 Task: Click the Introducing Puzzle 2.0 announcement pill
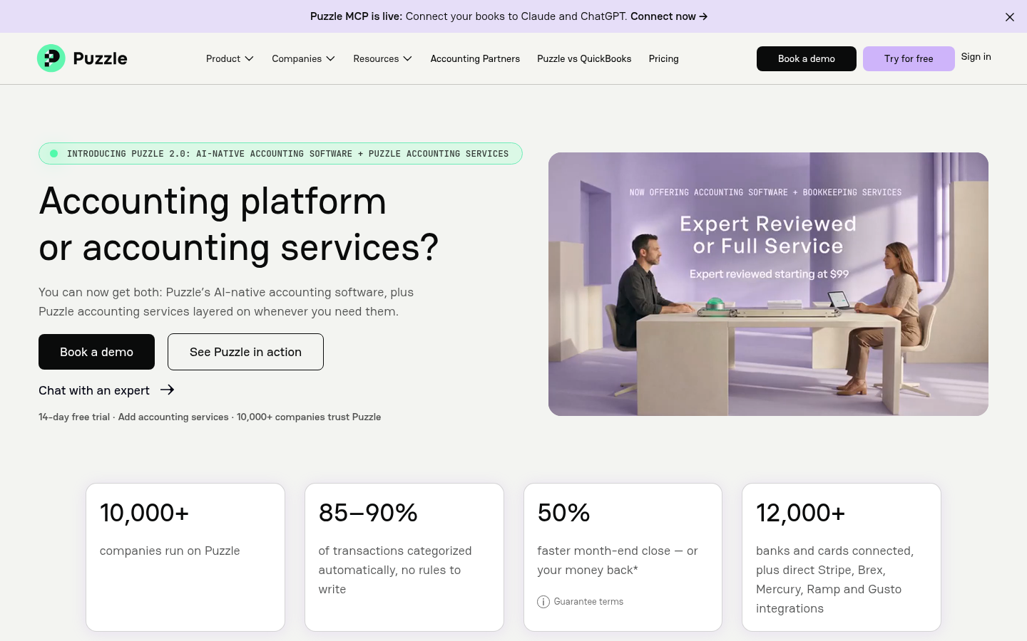280,154
